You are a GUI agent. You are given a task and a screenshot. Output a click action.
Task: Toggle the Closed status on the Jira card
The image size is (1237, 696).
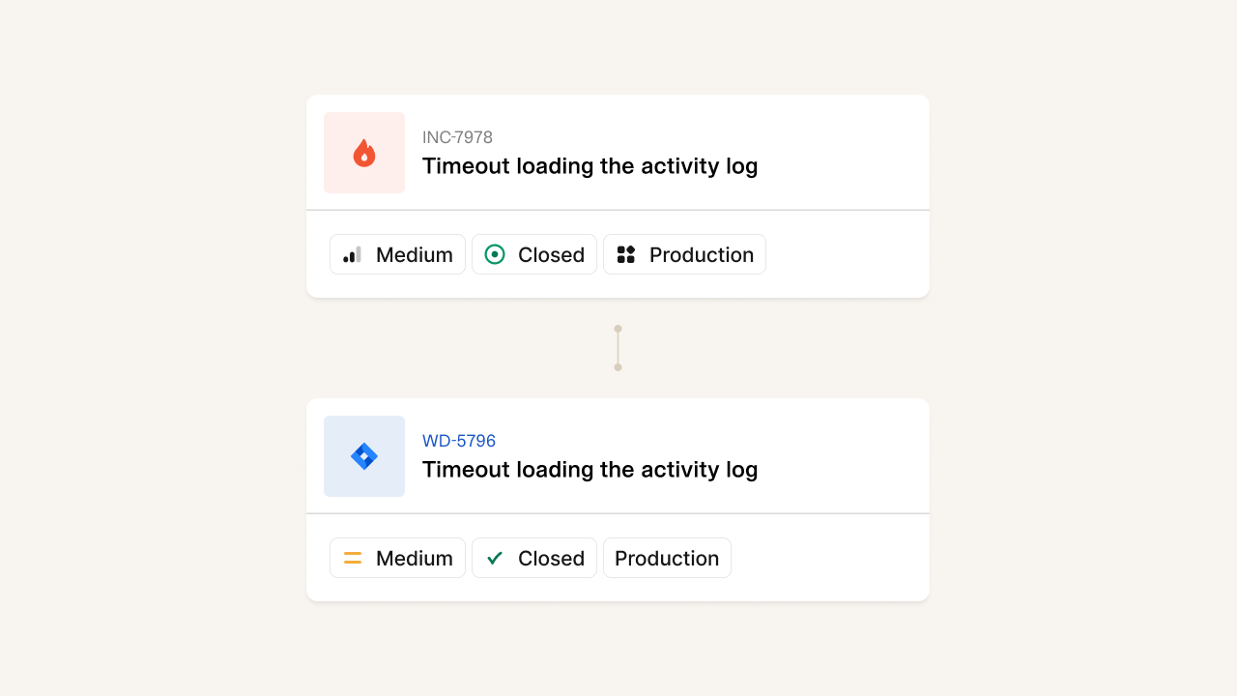click(x=533, y=558)
